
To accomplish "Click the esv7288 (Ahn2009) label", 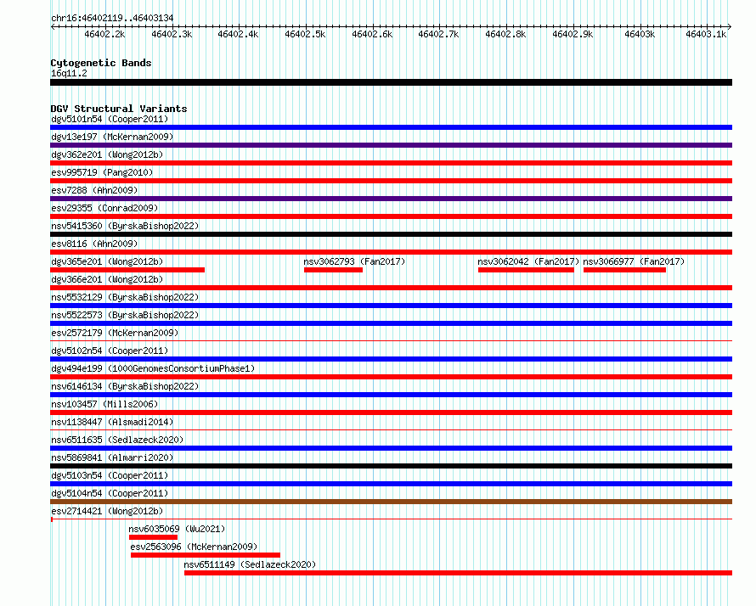I will tap(94, 190).
